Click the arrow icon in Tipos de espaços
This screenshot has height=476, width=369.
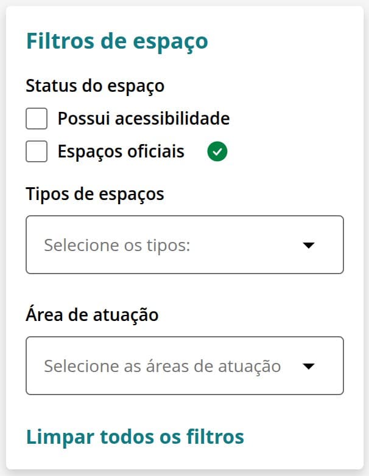309,245
